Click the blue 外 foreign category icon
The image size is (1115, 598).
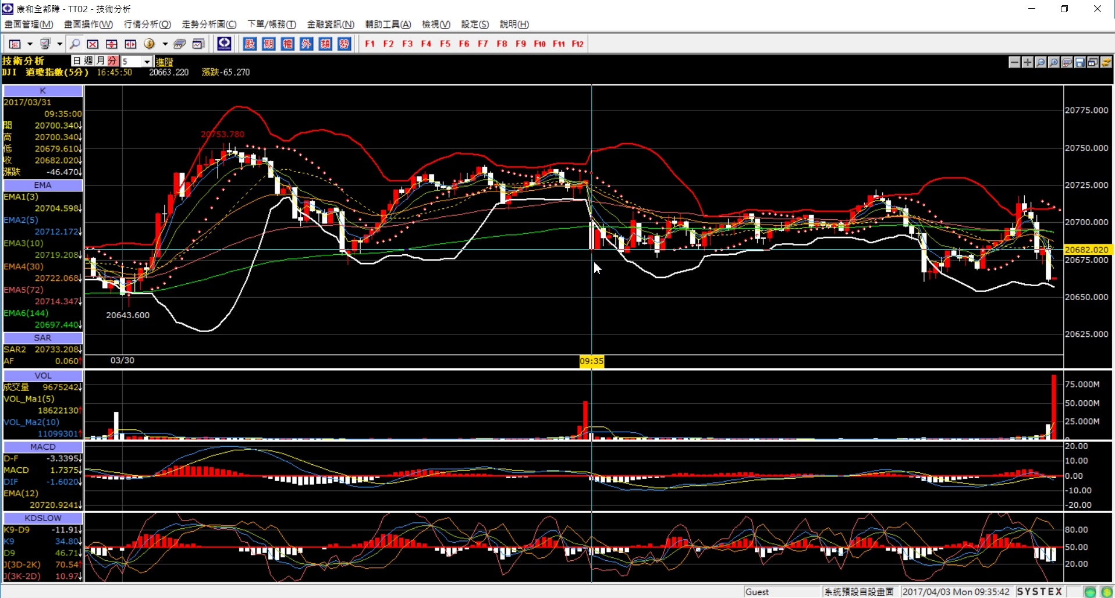click(x=306, y=44)
